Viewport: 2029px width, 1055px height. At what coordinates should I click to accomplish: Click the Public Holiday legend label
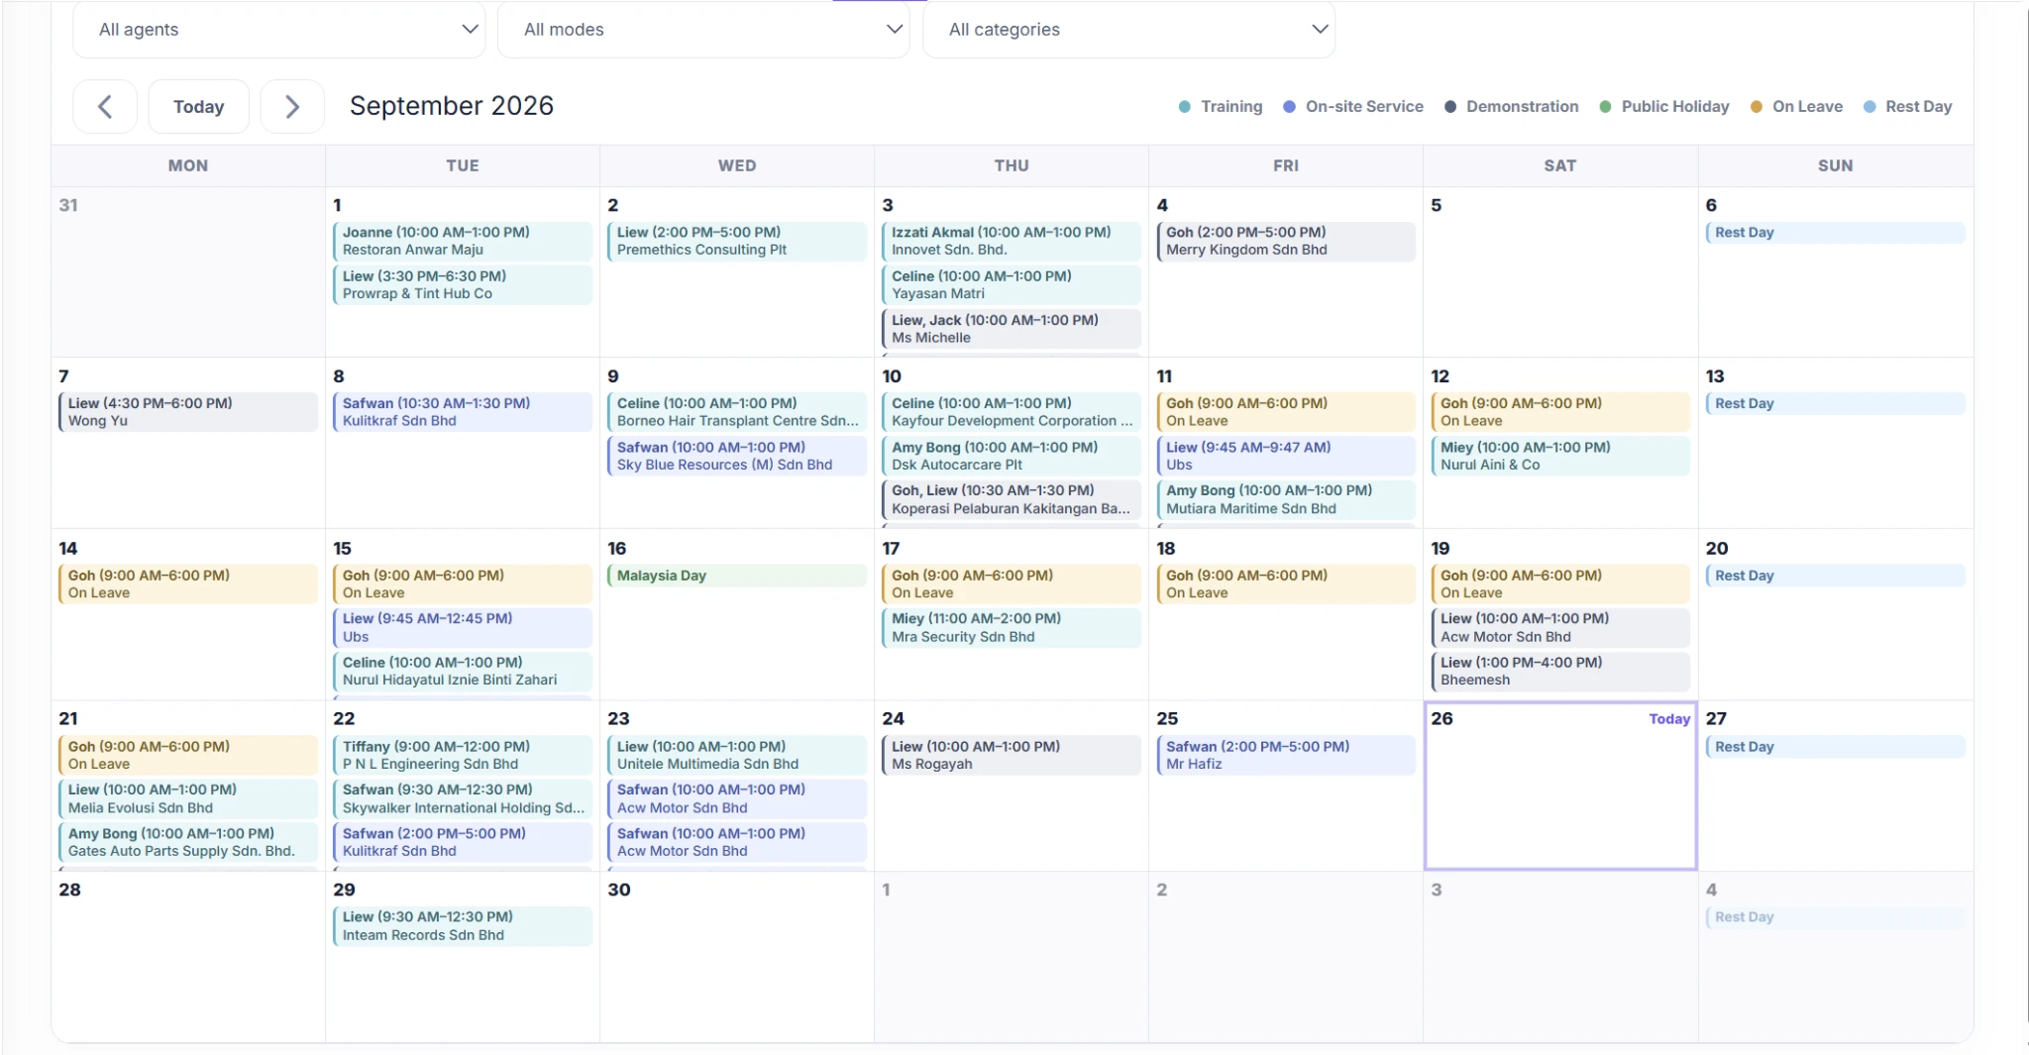tap(1675, 106)
